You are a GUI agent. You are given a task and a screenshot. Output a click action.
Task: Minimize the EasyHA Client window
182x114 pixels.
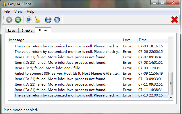click(x=155, y=3)
